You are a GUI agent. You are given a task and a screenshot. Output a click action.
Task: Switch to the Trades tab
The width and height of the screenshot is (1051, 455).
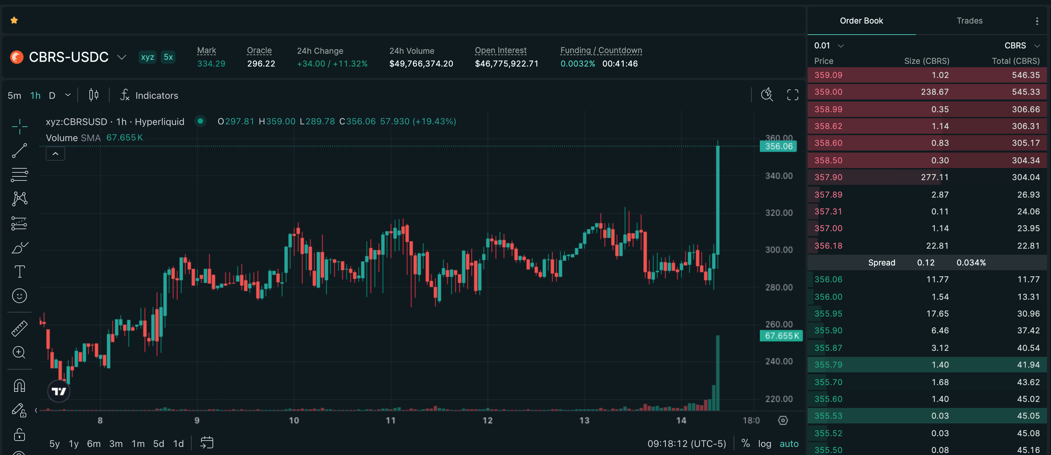pyautogui.click(x=969, y=21)
